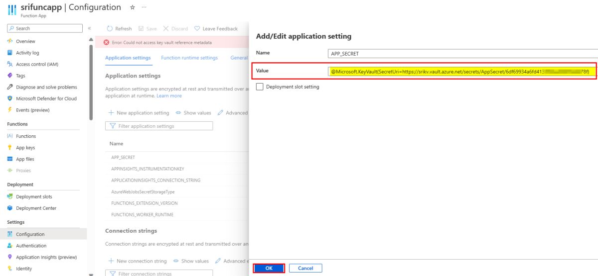The height and width of the screenshot is (276, 598).
Task: Click the Name column header
Action: coord(116,144)
